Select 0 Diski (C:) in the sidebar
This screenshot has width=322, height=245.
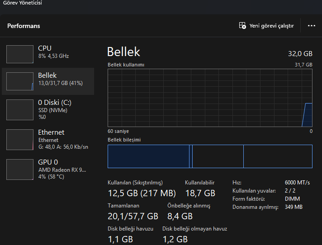(48, 110)
